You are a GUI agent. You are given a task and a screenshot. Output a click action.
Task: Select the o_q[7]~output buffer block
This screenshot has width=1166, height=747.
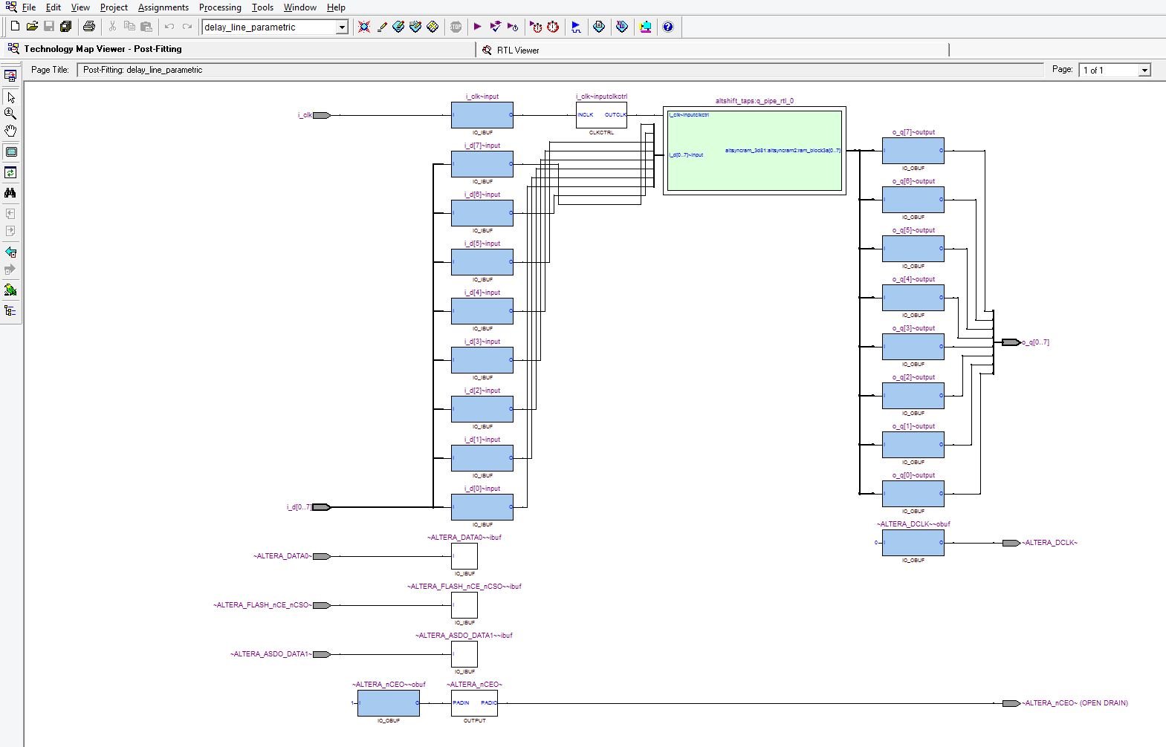tap(913, 151)
